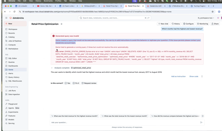Viewport: 222px width, 131px height.
Task: Click the Add as instruction link
Action: pyautogui.click(x=178, y=76)
